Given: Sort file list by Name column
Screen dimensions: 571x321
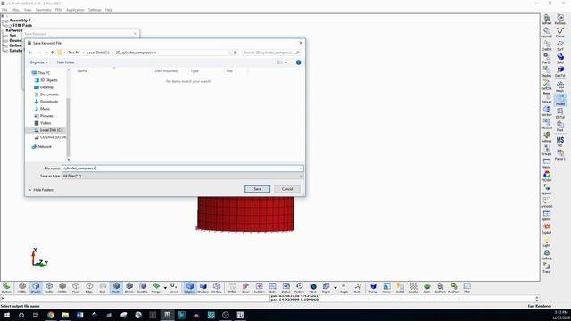Looking at the screenshot, I should (82, 71).
